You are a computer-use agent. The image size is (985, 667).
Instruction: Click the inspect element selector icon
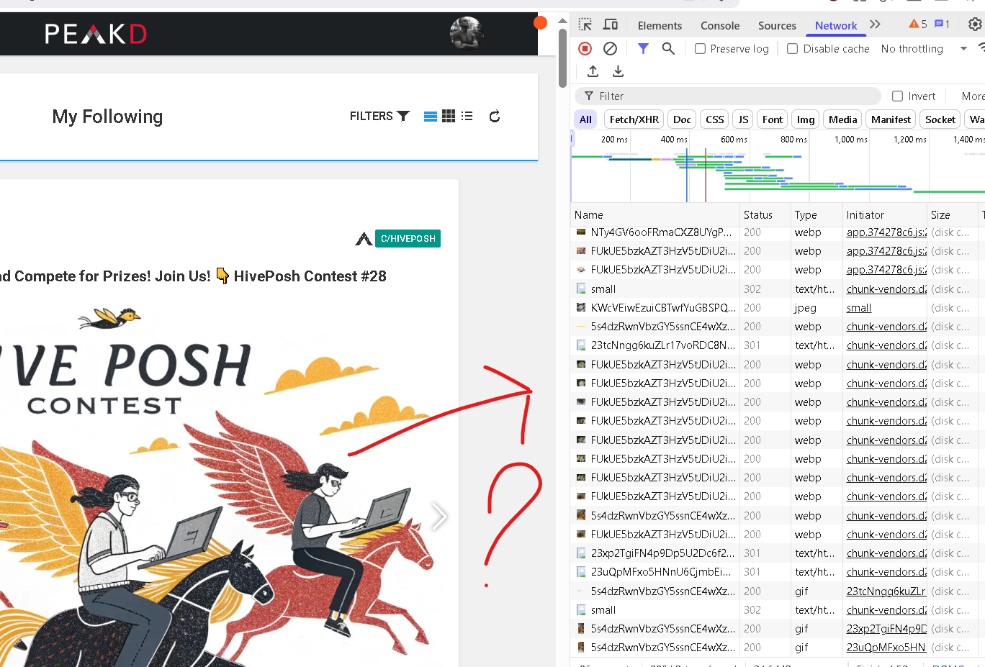(x=585, y=24)
